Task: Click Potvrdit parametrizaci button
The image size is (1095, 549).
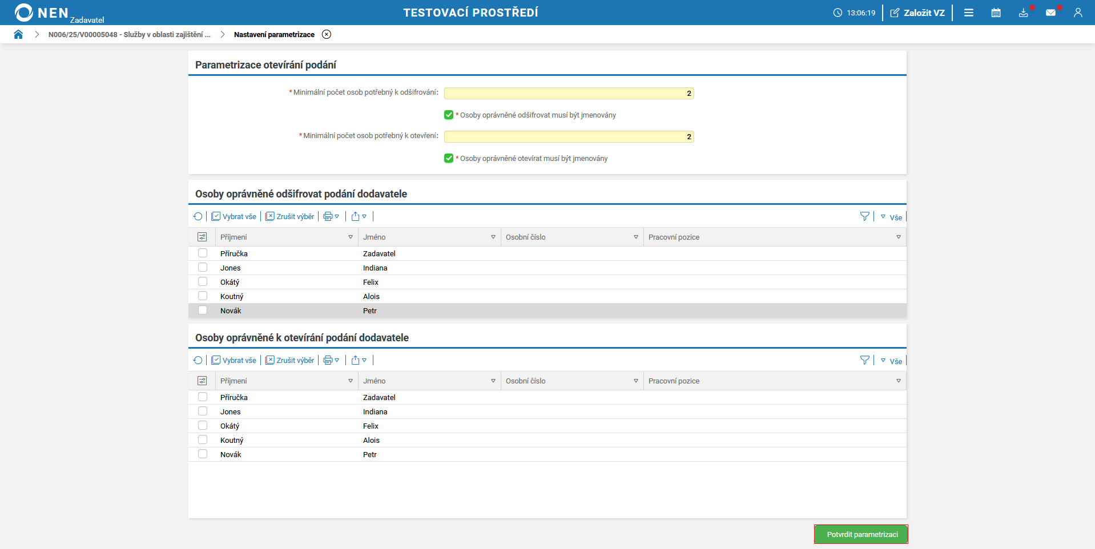Action: tap(861, 534)
